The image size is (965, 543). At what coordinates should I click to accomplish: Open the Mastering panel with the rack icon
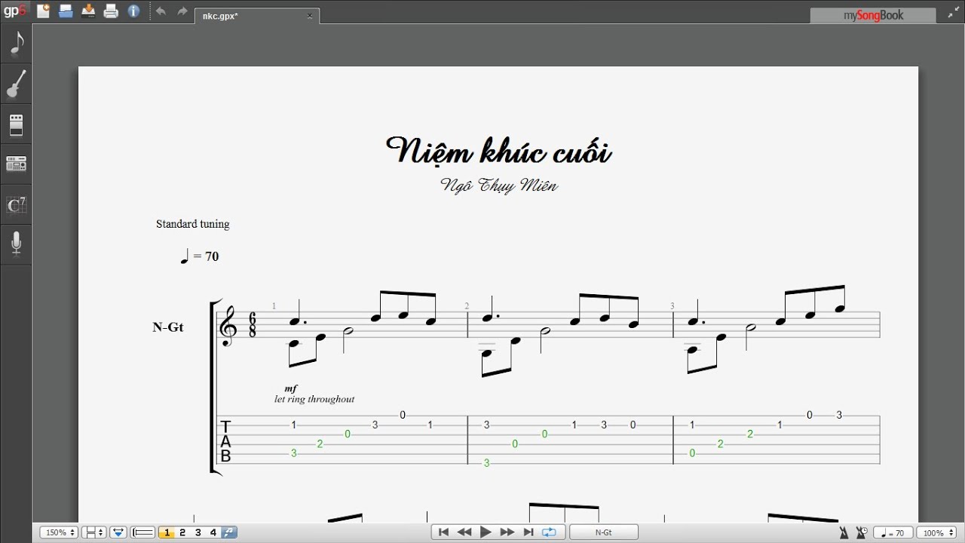16,164
